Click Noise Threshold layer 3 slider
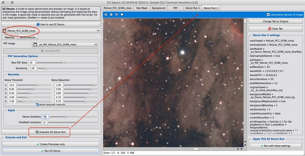 click(33, 93)
